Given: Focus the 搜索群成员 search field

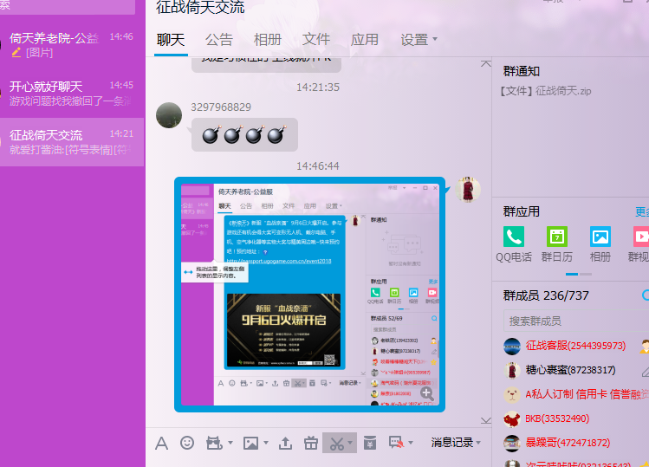Looking at the screenshot, I should coord(576,321).
